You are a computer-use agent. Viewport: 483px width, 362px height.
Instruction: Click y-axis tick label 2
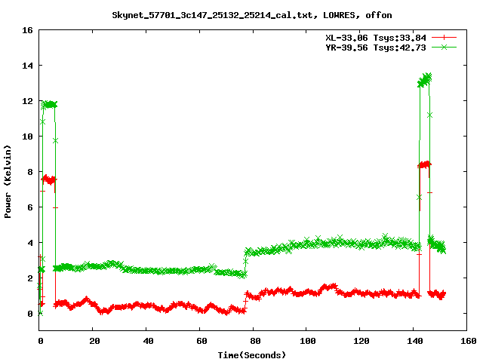coord(30,278)
